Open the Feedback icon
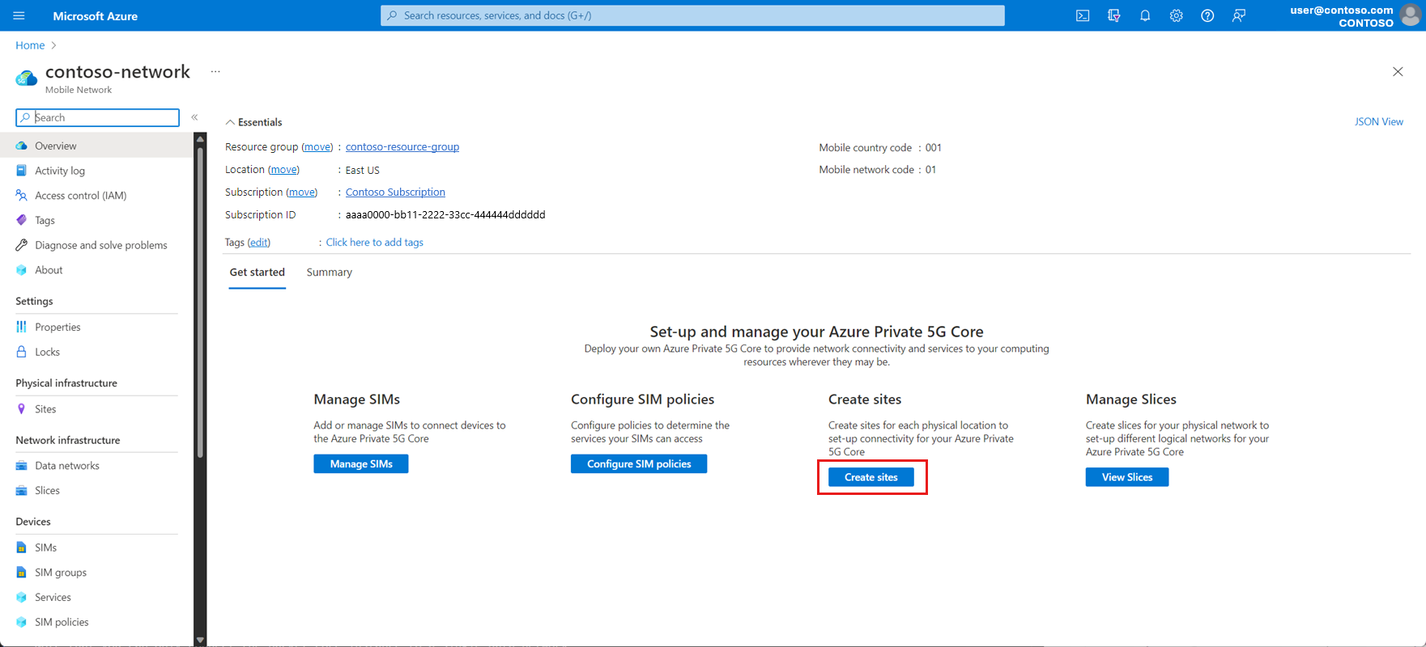Image resolution: width=1426 pixels, height=647 pixels. click(1238, 15)
